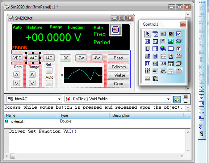Click the Reset button
This screenshot has width=209, height=163.
[x=118, y=58]
